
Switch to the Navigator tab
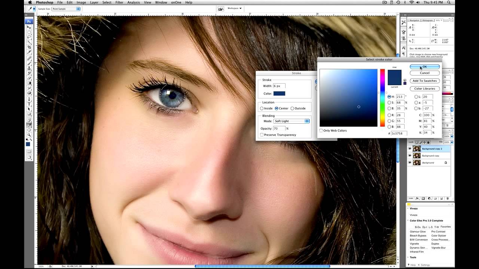point(414,20)
